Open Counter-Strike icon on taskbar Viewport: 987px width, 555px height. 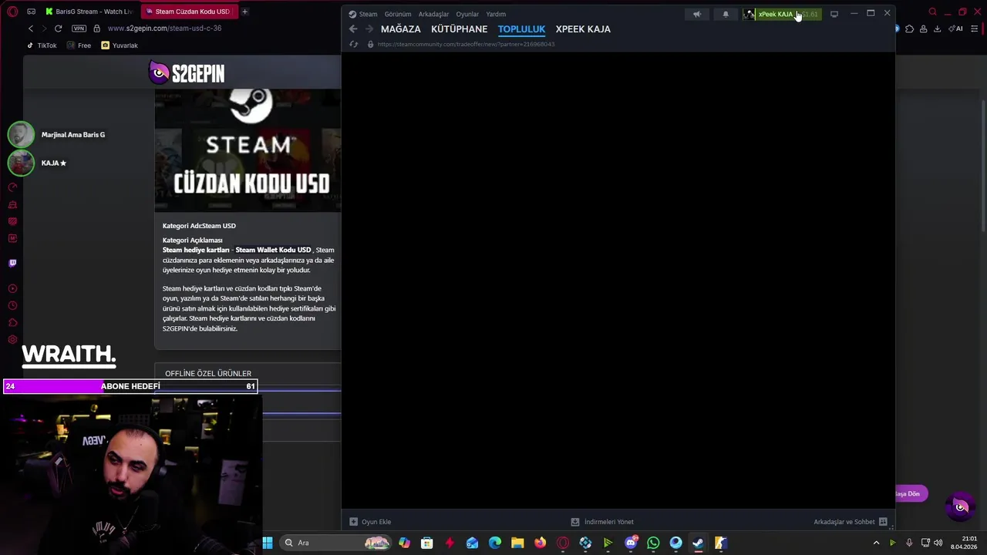click(720, 543)
